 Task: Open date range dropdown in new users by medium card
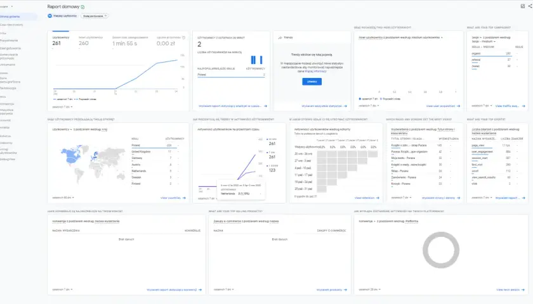click(x=369, y=106)
